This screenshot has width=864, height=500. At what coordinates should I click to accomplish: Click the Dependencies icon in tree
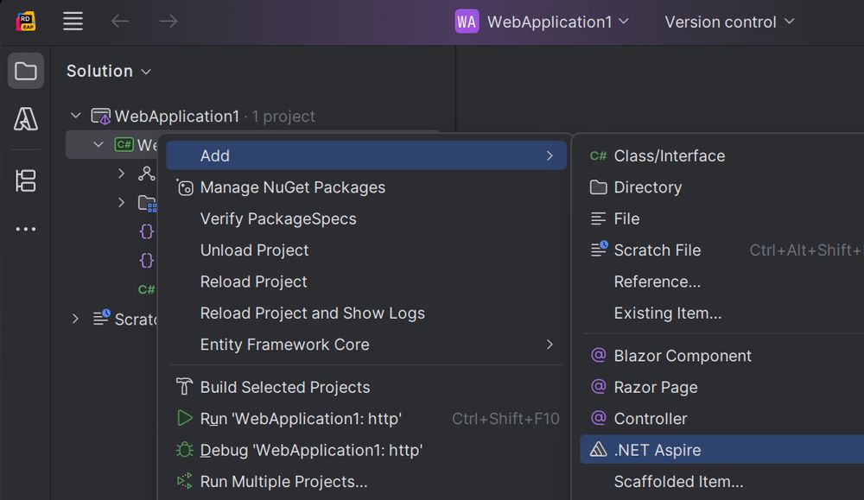point(147,174)
